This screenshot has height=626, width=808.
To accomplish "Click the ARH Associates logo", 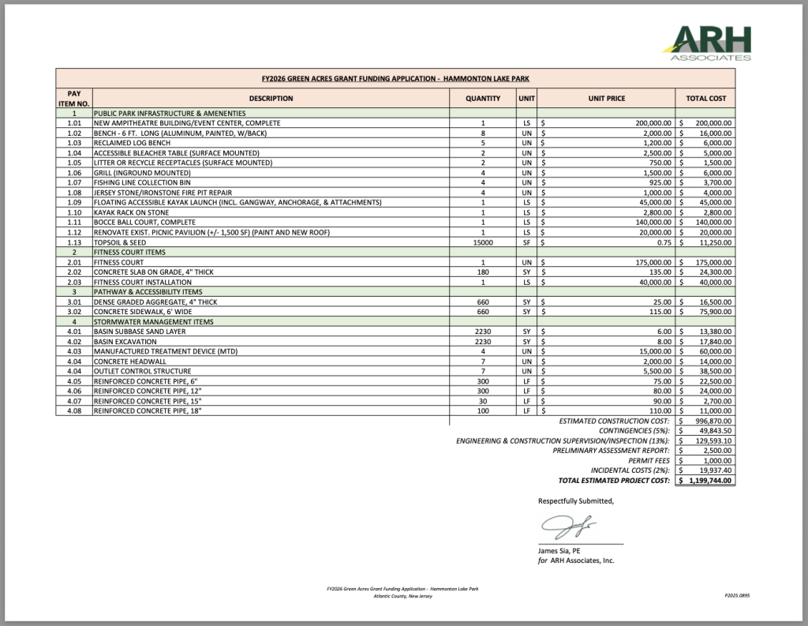I will [707, 43].
